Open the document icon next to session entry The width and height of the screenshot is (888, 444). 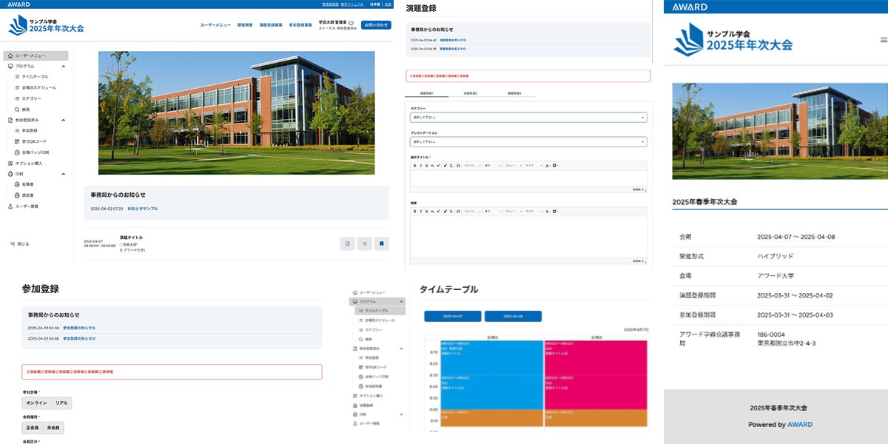pos(347,243)
